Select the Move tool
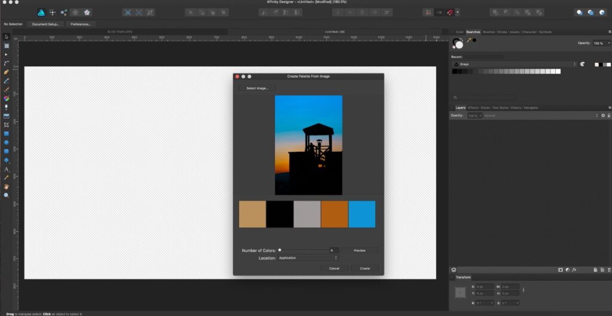612x316 pixels. (6, 36)
